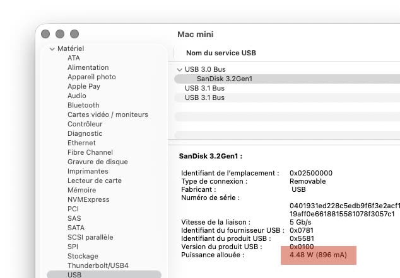Select Contrôleur in the sidebar
Image resolution: width=400 pixels, height=278 pixels.
click(85, 124)
